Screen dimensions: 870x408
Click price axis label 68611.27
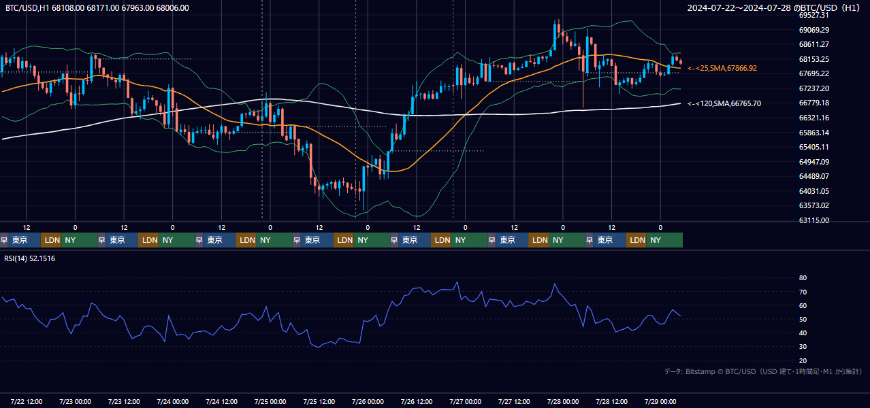(x=813, y=44)
